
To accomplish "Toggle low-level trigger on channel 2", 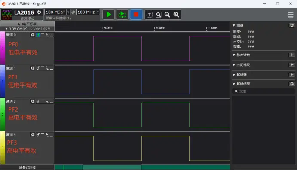I will 51,101.
